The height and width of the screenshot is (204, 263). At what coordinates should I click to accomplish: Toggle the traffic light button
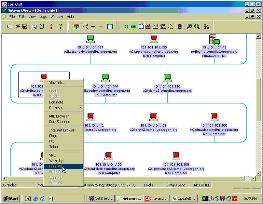[180, 26]
